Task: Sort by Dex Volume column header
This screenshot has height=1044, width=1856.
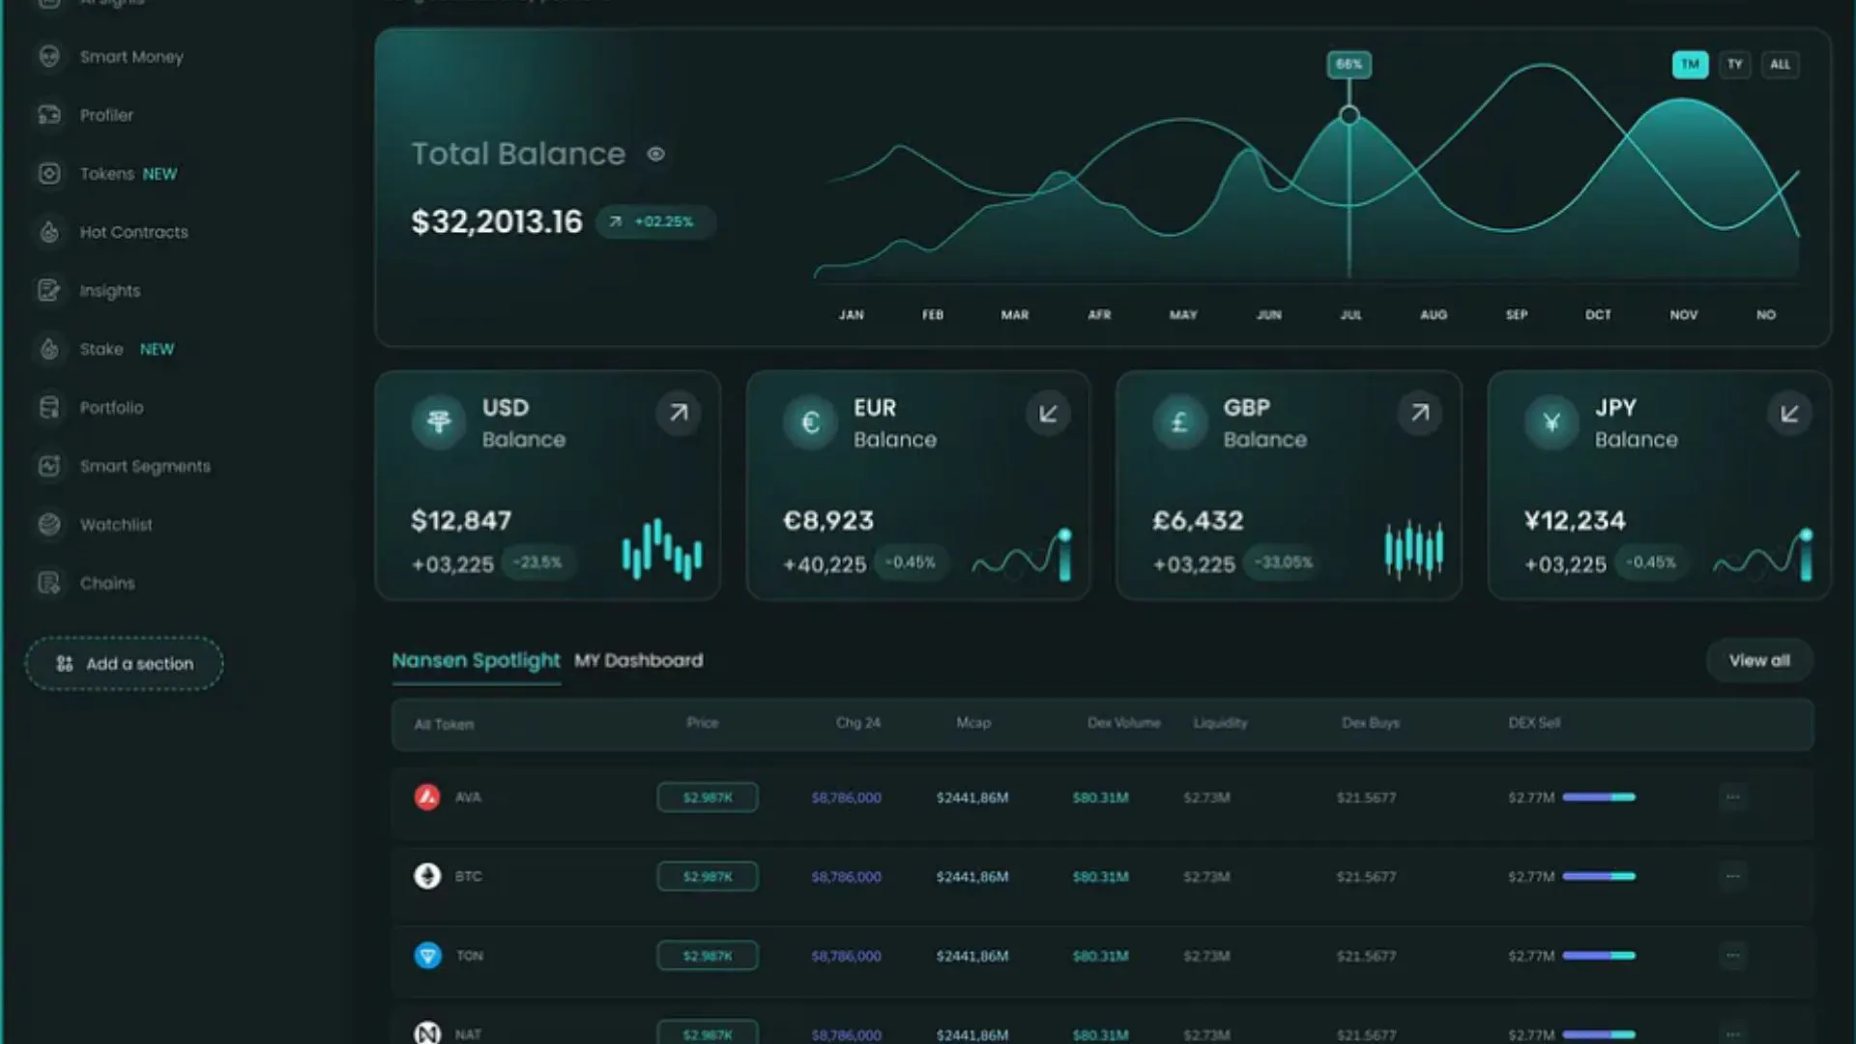Action: click(1123, 722)
